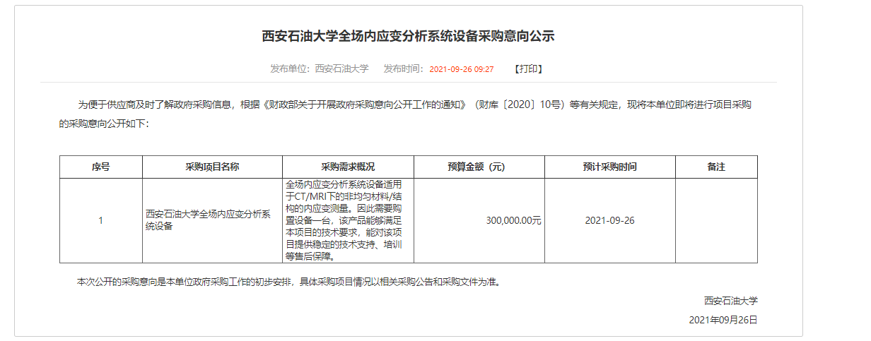Click the 预计采购时间 column header

(x=609, y=167)
